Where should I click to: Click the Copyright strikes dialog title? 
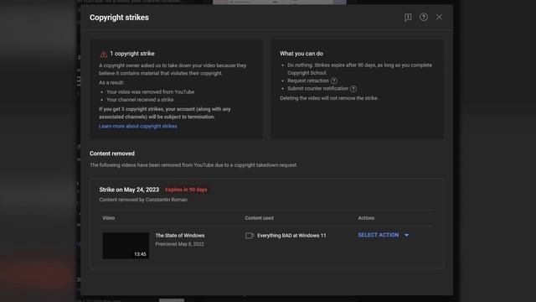pos(119,18)
